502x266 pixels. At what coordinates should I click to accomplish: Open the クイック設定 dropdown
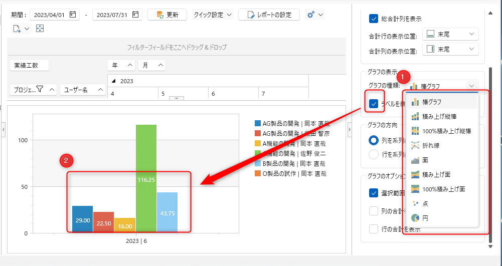(213, 15)
